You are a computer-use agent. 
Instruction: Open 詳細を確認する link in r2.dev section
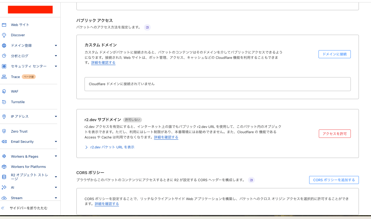[x=166, y=137]
